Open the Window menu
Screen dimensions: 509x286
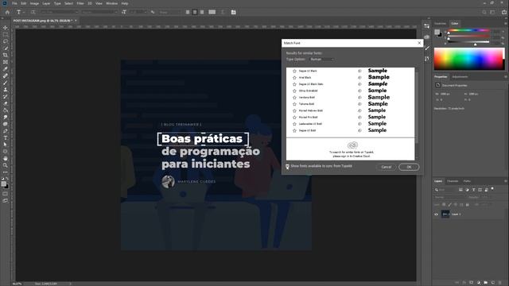[x=111, y=3]
